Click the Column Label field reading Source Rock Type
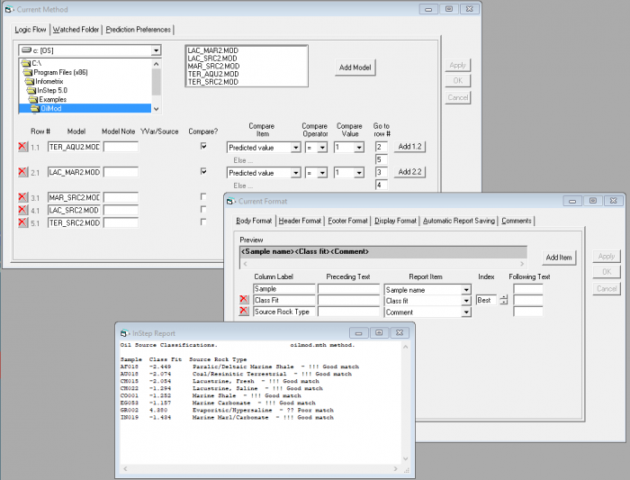This screenshot has height=480, width=630. pyautogui.click(x=284, y=312)
